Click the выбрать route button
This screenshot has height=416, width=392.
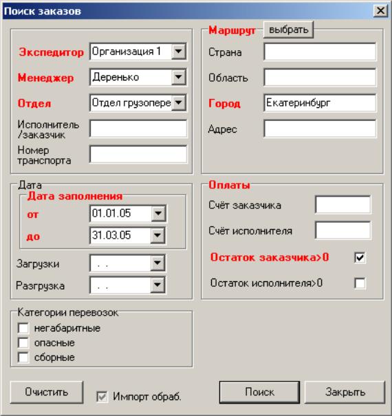tap(288, 30)
